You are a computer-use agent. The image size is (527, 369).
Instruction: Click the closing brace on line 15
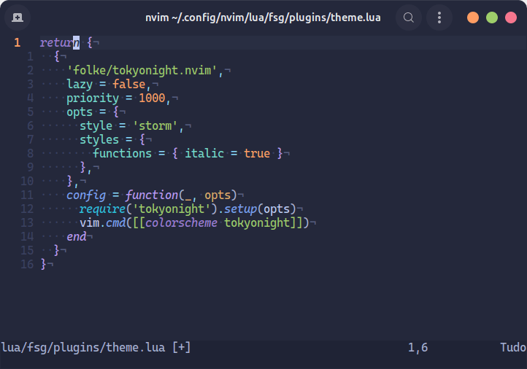(x=56, y=250)
